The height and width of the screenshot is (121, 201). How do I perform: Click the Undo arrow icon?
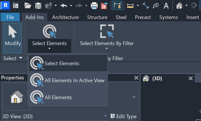tap(63, 5)
